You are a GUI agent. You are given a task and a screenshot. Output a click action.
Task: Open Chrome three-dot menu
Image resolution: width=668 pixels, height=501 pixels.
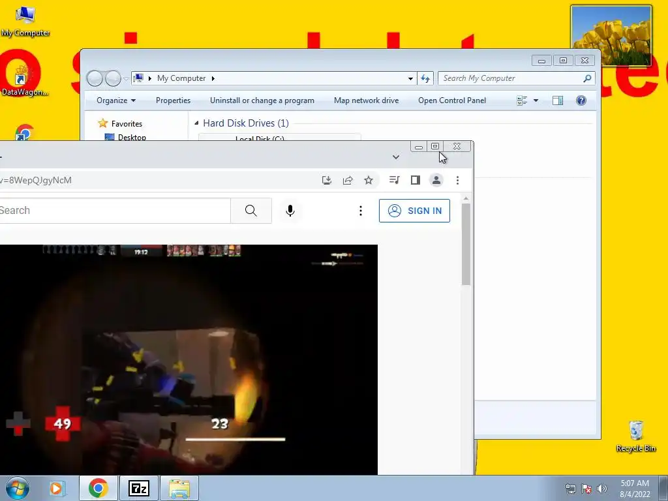click(x=457, y=180)
